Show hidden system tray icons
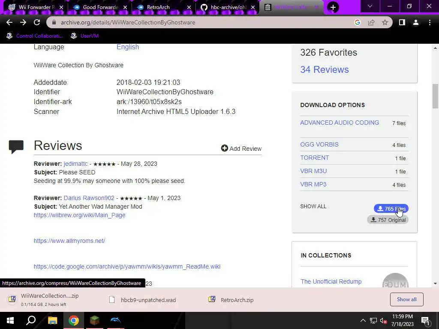The height and width of the screenshot is (329, 439). pos(363,320)
